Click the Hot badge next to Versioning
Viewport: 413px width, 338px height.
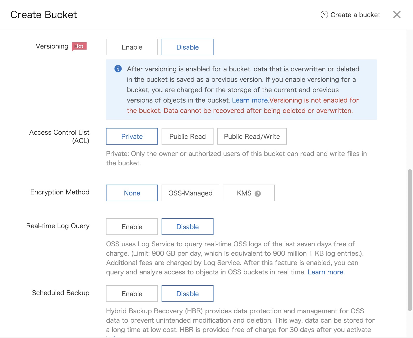click(79, 46)
